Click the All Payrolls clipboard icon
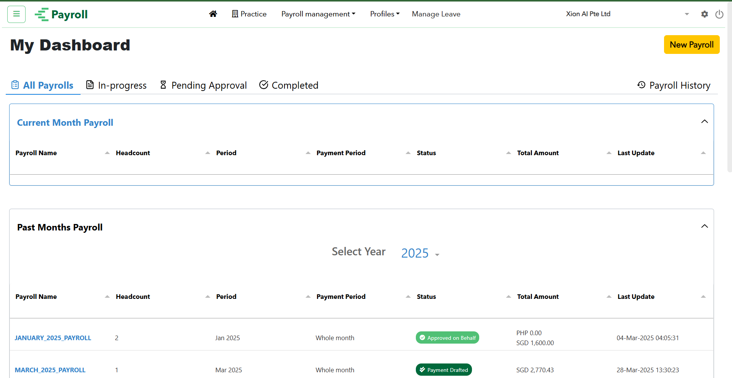The width and height of the screenshot is (732, 378). [x=15, y=85]
